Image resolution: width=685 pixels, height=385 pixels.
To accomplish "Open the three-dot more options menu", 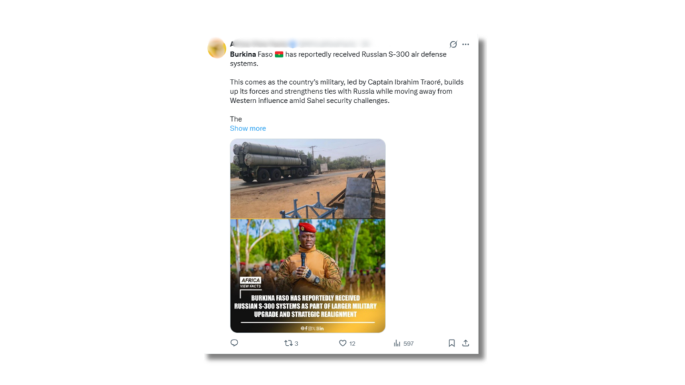I will tap(466, 44).
